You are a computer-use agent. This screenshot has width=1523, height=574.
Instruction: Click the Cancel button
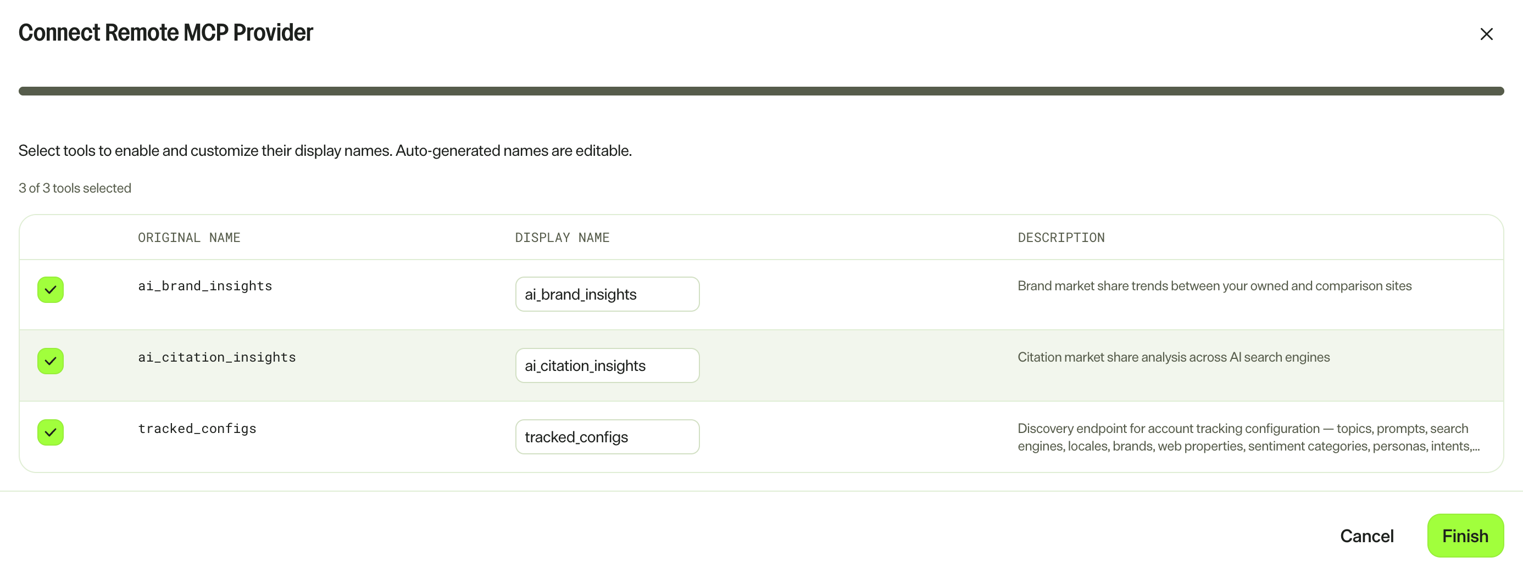[1366, 536]
